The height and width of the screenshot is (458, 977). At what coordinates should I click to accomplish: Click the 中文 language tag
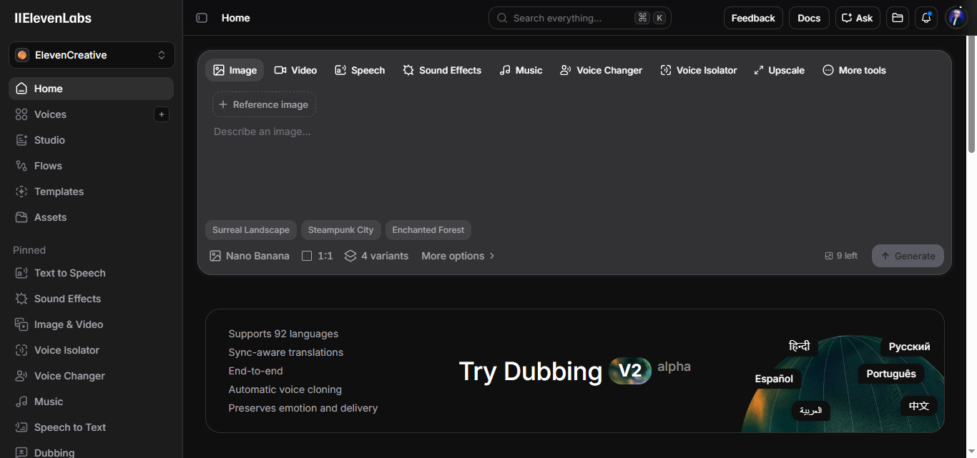[x=919, y=406]
